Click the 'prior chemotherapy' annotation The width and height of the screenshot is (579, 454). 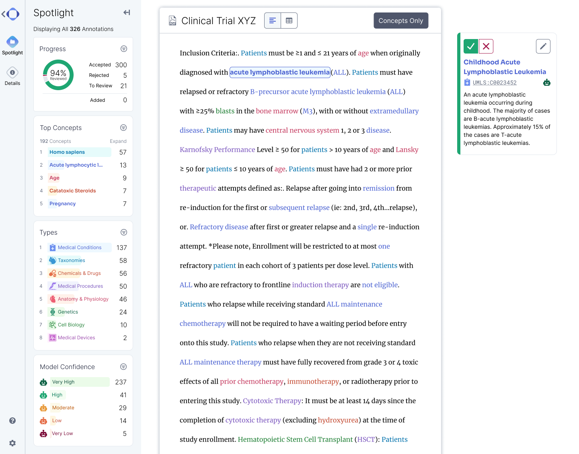tap(252, 382)
